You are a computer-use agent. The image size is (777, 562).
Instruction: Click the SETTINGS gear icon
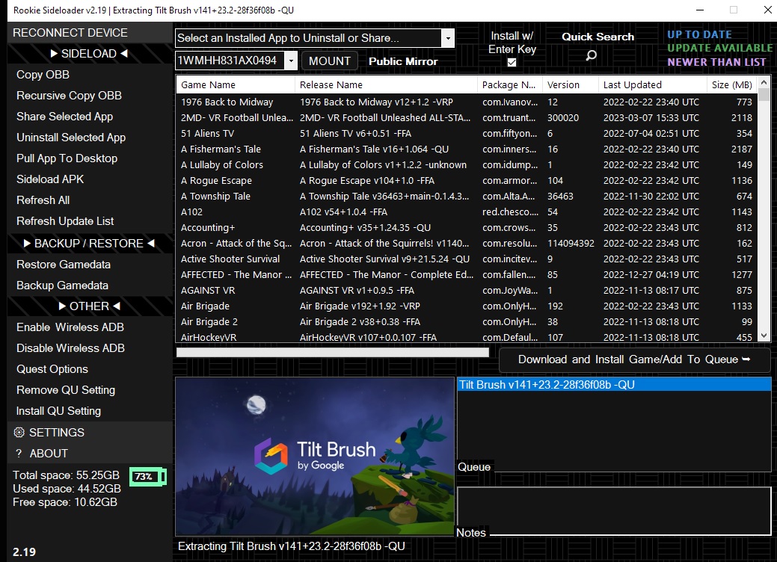click(19, 432)
